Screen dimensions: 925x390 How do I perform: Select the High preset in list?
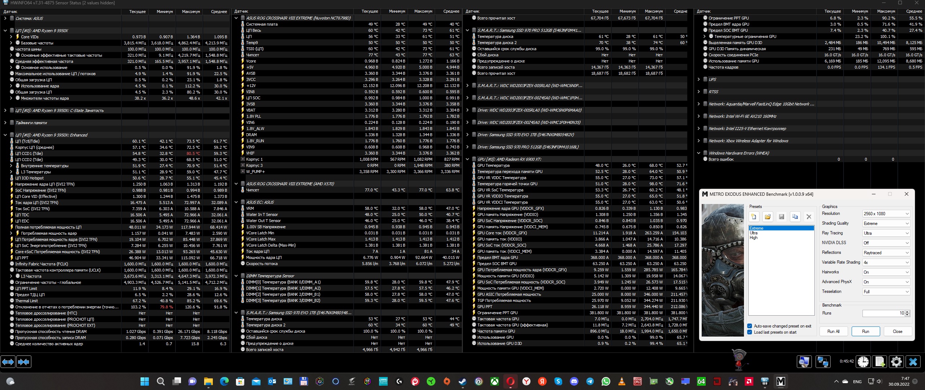[x=753, y=238]
